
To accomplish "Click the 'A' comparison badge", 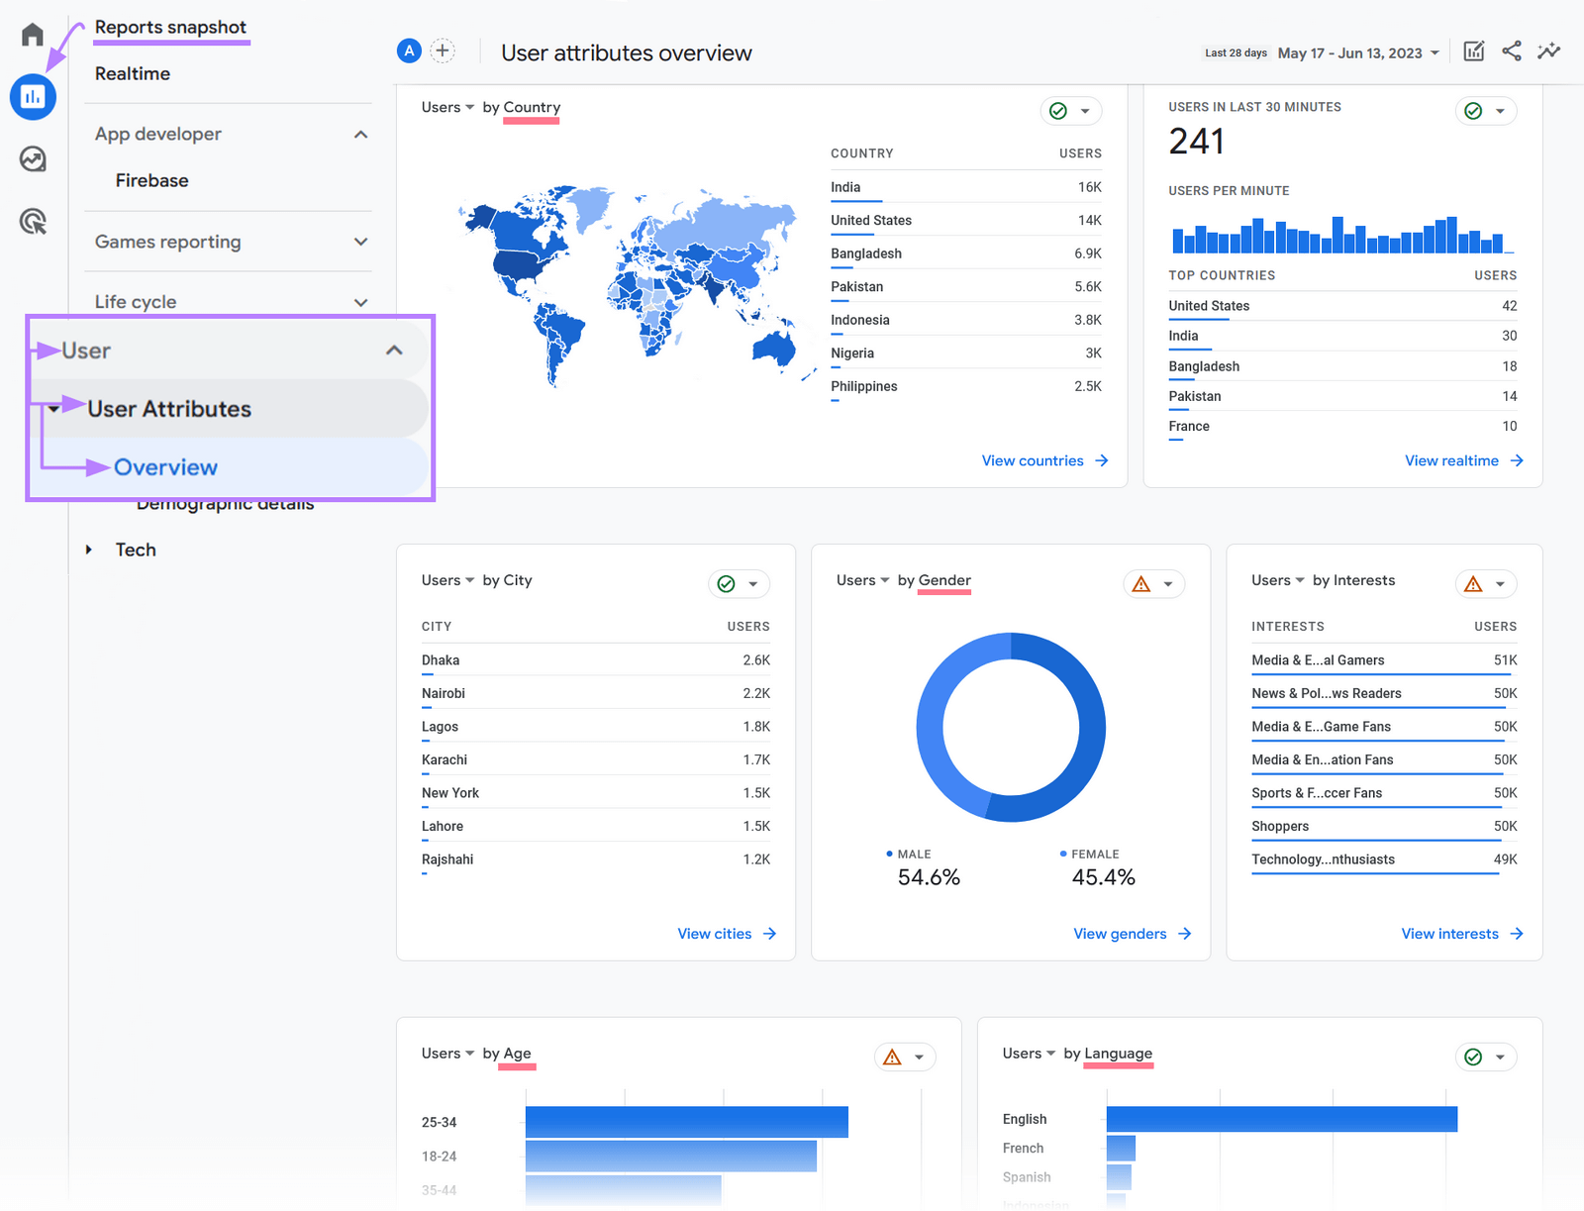I will tap(409, 50).
